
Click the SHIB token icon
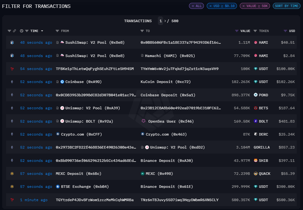(255, 160)
